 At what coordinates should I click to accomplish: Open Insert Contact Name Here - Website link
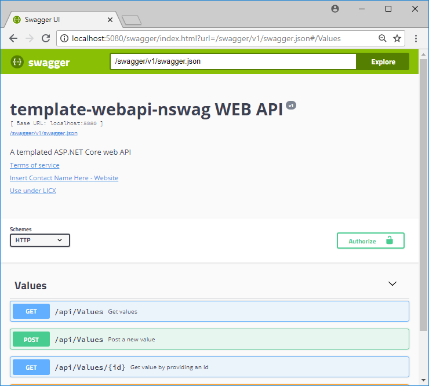point(64,178)
